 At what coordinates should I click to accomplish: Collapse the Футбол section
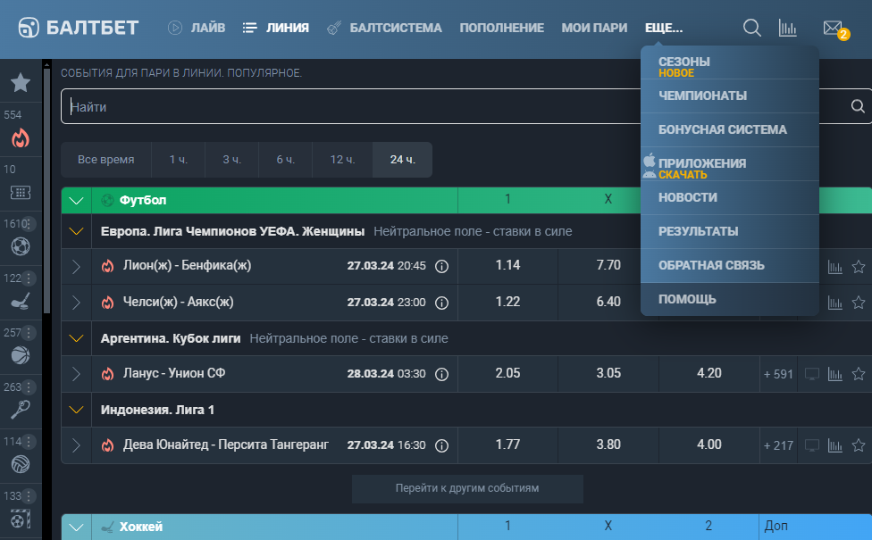click(76, 201)
